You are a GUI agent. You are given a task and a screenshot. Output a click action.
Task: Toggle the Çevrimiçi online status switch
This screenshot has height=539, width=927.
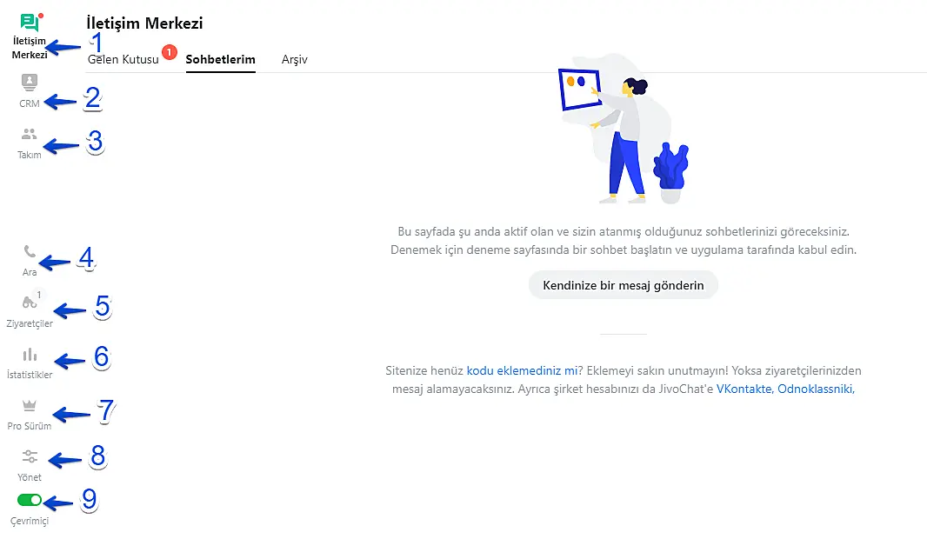coord(30,501)
